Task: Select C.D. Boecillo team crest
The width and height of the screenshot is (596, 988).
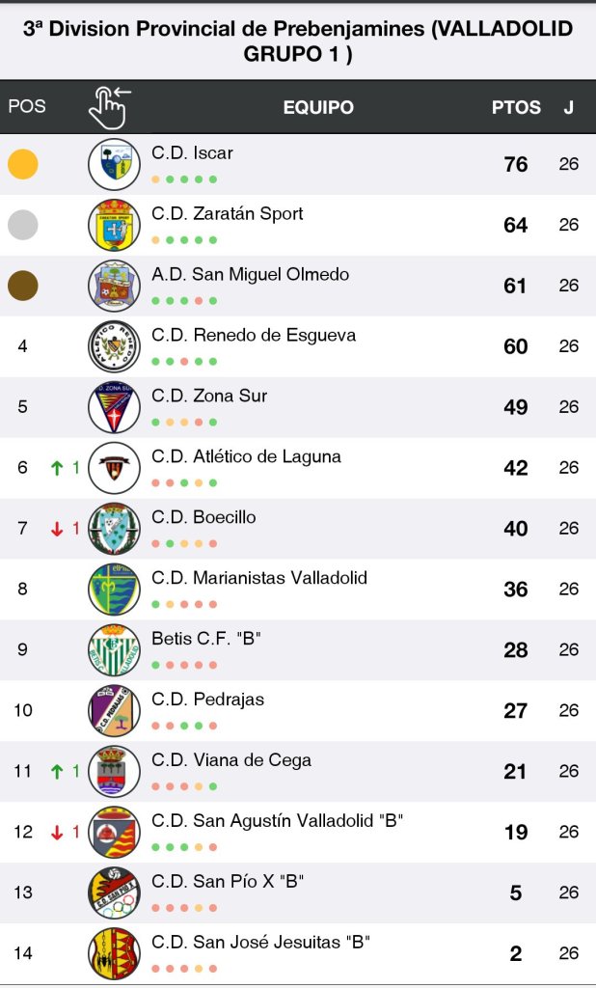Action: [114, 529]
